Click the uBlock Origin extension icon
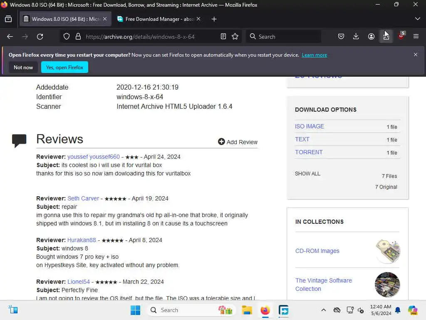This screenshot has height=320, width=426. [401, 36]
